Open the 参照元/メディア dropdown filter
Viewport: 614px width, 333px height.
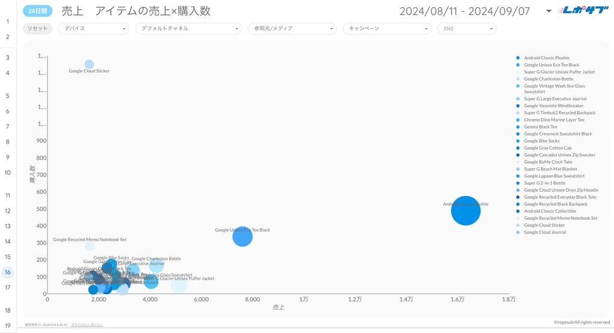(292, 29)
